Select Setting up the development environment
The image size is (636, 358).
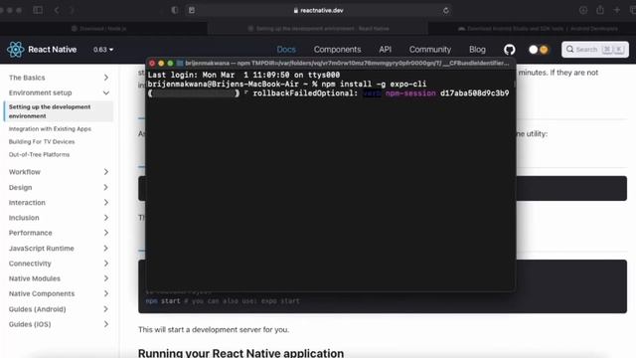59,111
